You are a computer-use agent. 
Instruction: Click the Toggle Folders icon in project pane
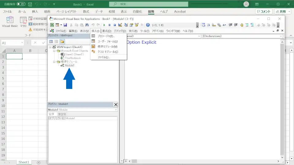point(62,42)
